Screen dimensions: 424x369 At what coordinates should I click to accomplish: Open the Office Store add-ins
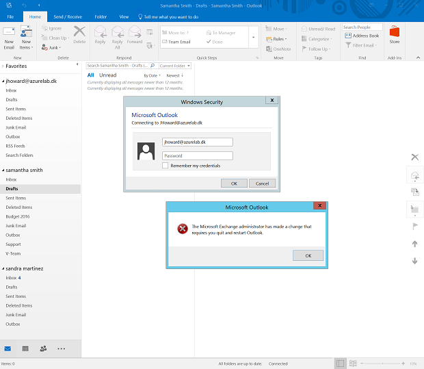coord(395,35)
